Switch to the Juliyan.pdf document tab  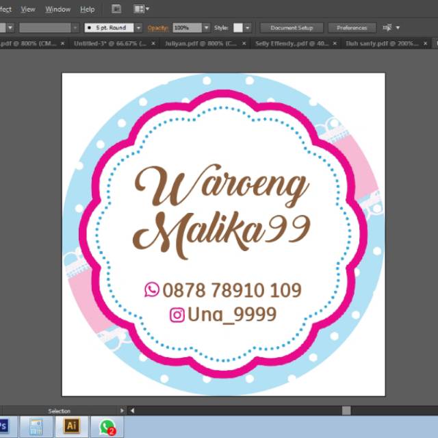tap(195, 43)
